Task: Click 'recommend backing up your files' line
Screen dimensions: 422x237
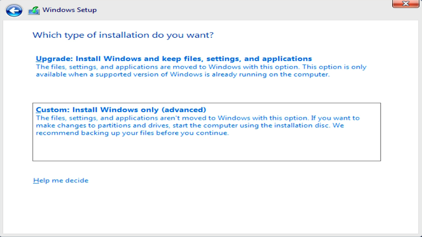Action: coord(132,133)
